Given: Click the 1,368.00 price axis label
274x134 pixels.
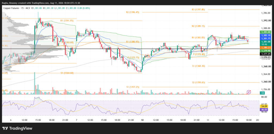Looking at the screenshot, I should (266, 66).
